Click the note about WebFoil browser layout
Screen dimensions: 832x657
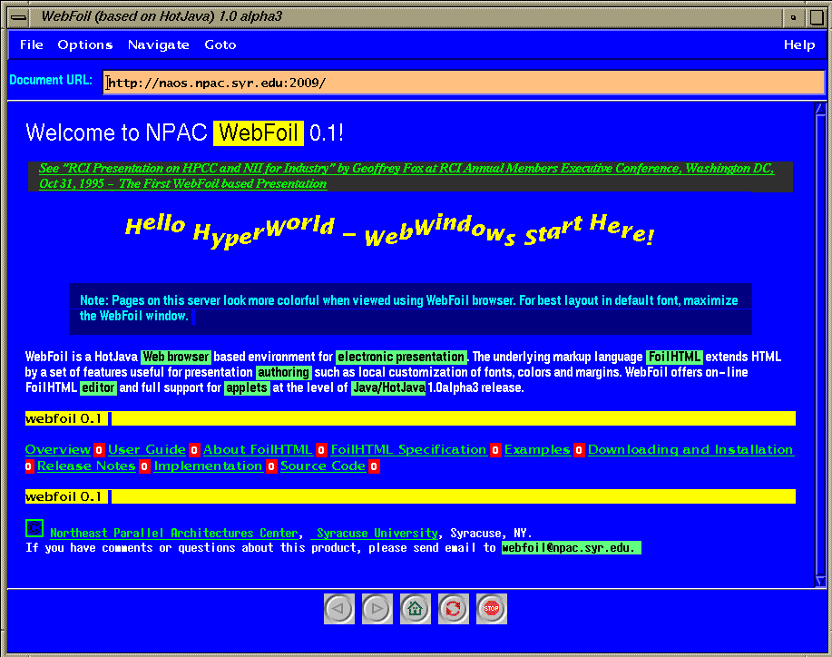408,308
